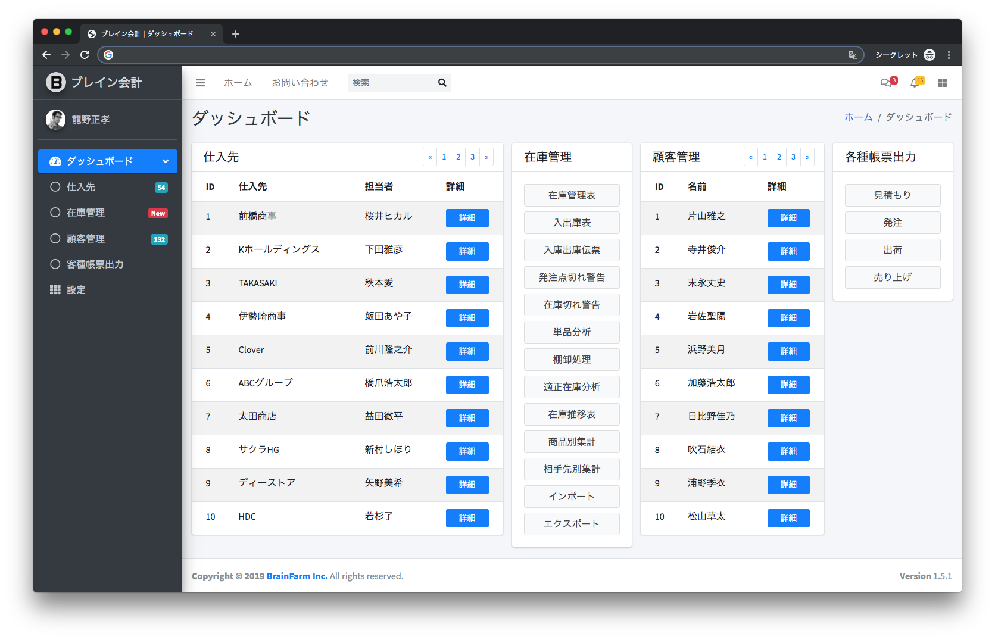Select page 3 in 顧客管理 pagination
This screenshot has width=995, height=640.
[794, 157]
